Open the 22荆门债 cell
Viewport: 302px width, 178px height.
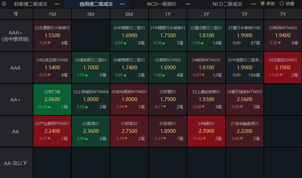point(52,99)
